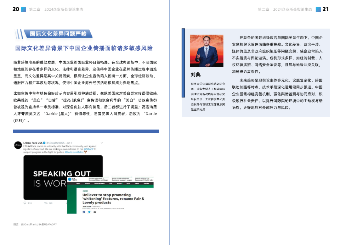The image size is (340, 245).
Task: Share article via the Facebook icon
Action: pos(84,212)
